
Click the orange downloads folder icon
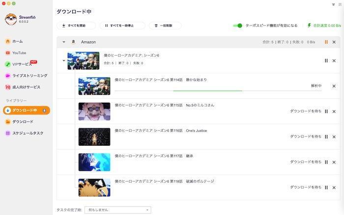click(8, 122)
